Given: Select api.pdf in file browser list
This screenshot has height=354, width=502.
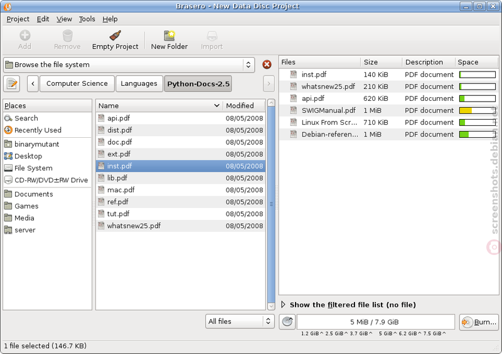Looking at the screenshot, I should pyautogui.click(x=181, y=118).
